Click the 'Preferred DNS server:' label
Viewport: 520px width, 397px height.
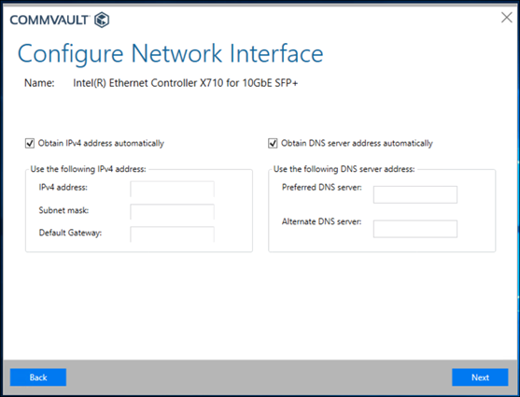(322, 187)
